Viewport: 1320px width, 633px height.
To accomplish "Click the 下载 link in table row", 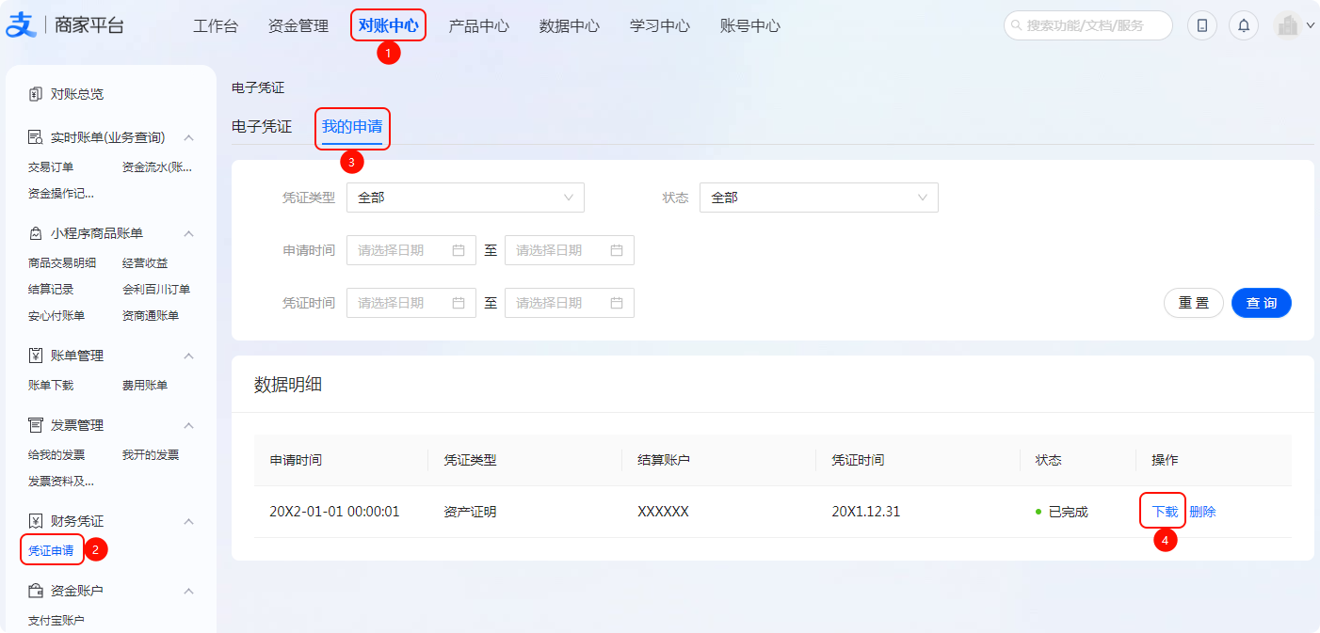I will (x=1164, y=512).
